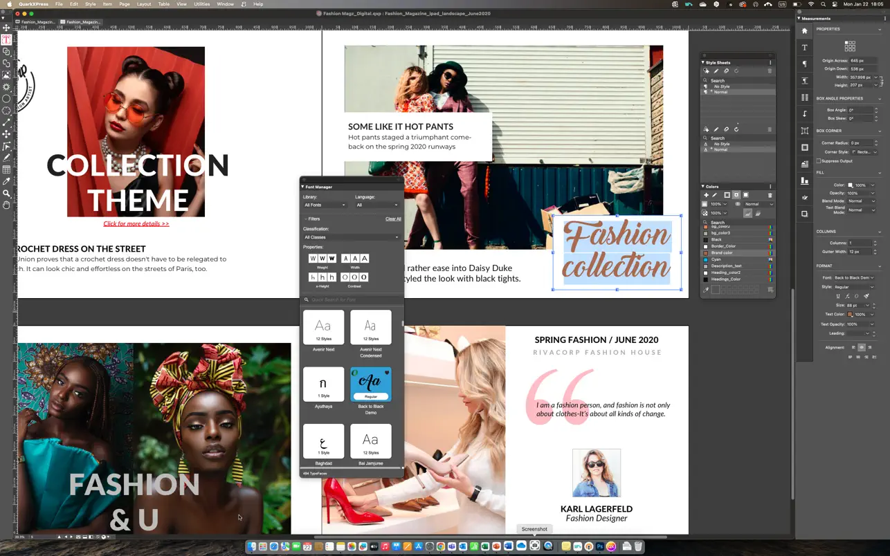890x556 pixels.
Task: Choose the Picture Content tool
Action: coord(6,75)
